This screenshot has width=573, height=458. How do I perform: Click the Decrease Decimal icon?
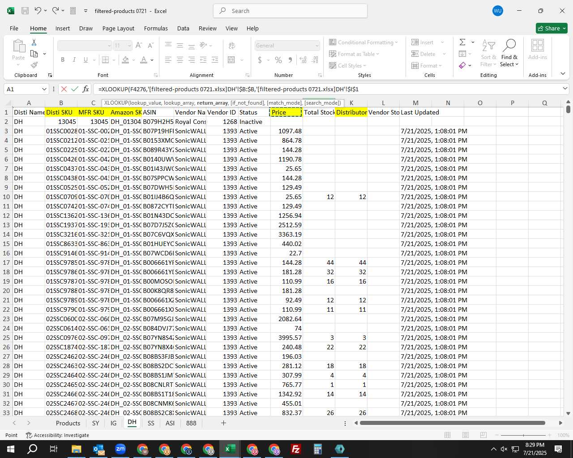pos(315,59)
